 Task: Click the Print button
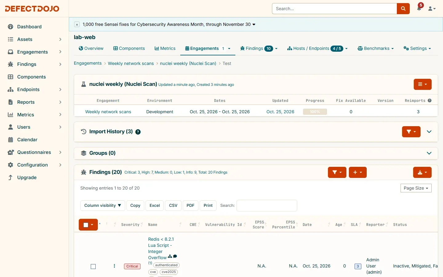(x=208, y=206)
